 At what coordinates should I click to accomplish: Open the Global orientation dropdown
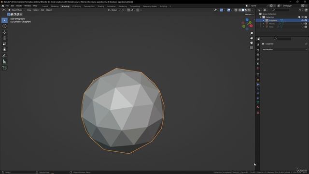coord(114,10)
